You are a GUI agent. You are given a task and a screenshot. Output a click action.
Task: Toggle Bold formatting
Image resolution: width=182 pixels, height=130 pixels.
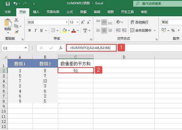point(30,30)
